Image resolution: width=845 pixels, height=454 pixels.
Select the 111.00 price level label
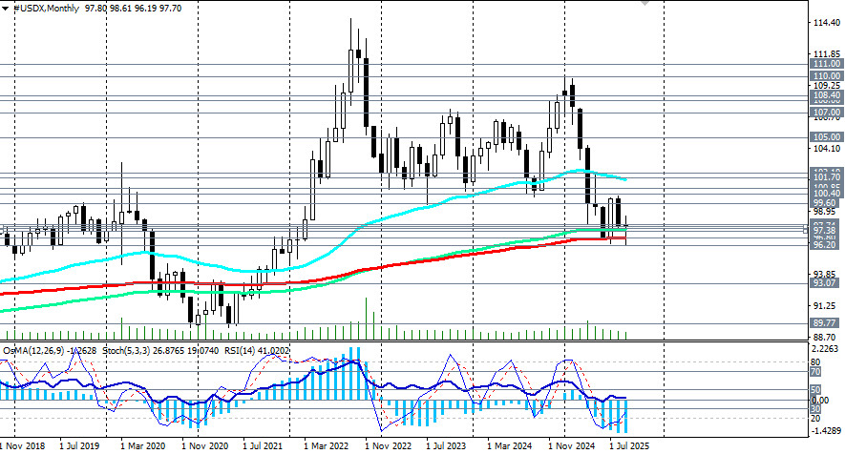(x=825, y=63)
